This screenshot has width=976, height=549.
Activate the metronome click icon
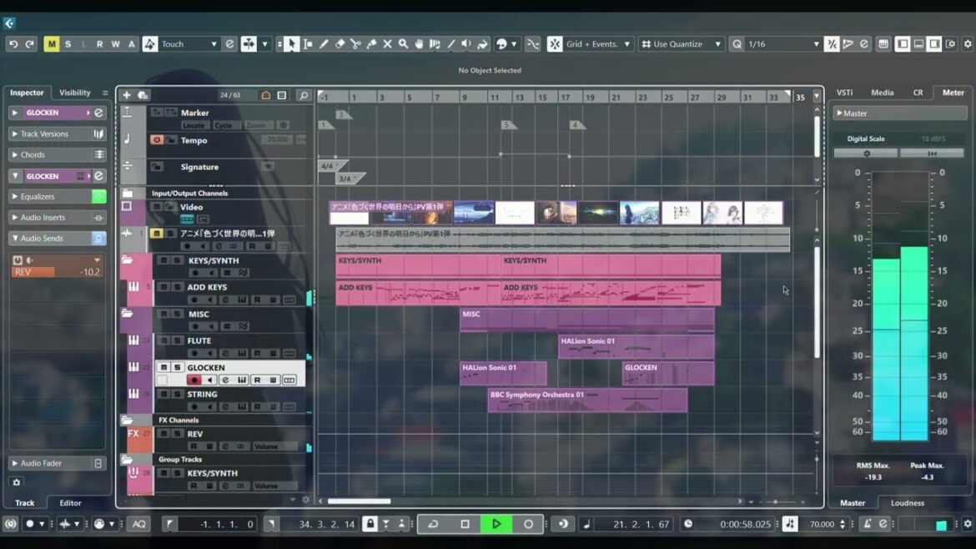868,524
